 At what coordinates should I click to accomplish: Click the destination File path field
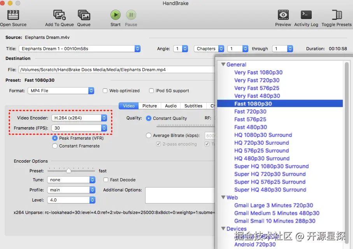tap(117, 70)
